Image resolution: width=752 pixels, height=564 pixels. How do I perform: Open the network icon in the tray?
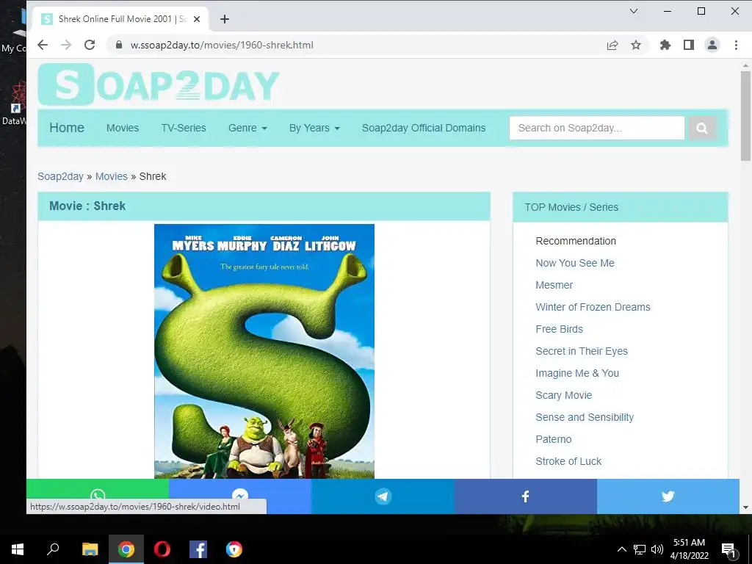click(640, 549)
